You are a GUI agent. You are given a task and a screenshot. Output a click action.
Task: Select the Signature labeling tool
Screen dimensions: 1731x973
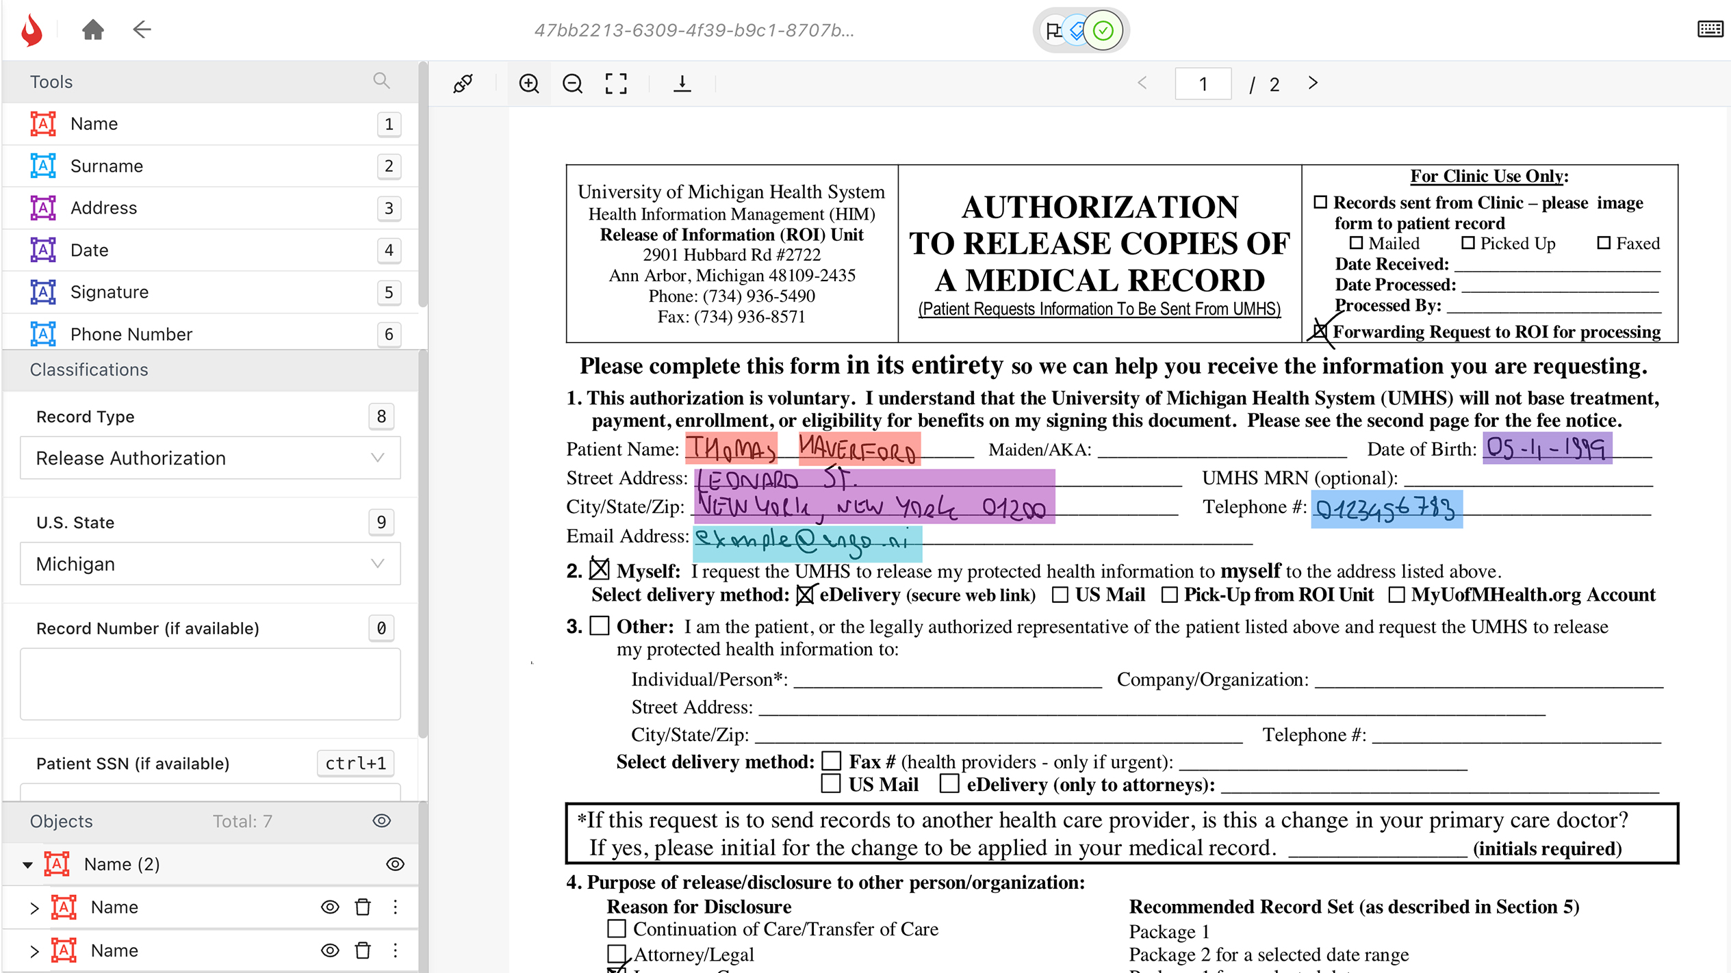pyautogui.click(x=211, y=292)
